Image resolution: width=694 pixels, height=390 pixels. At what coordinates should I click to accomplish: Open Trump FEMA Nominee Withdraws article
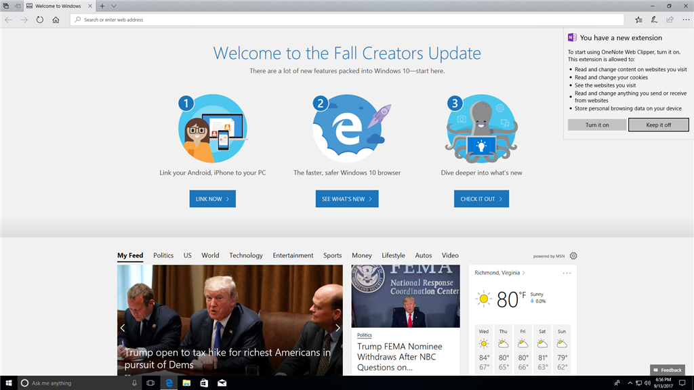(x=400, y=357)
